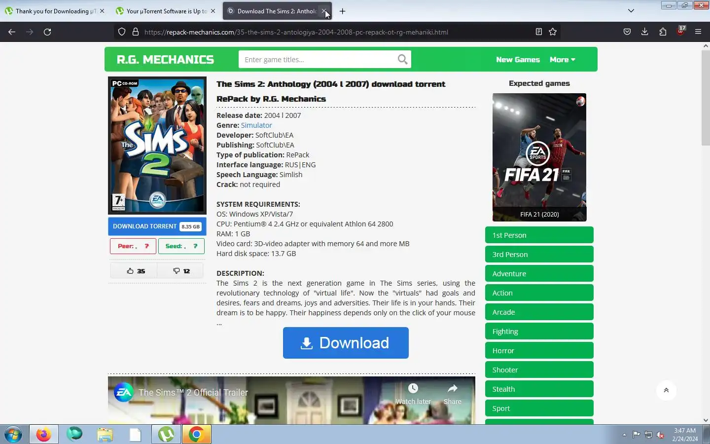This screenshot has width=710, height=444.
Task: Go back to the previous page
Action: (12, 32)
